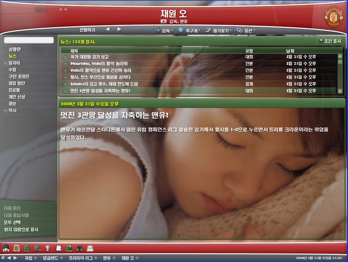This screenshot has height=262, width=348.
Task: Open the 옵션 dropdown menu
Action: 246,30
